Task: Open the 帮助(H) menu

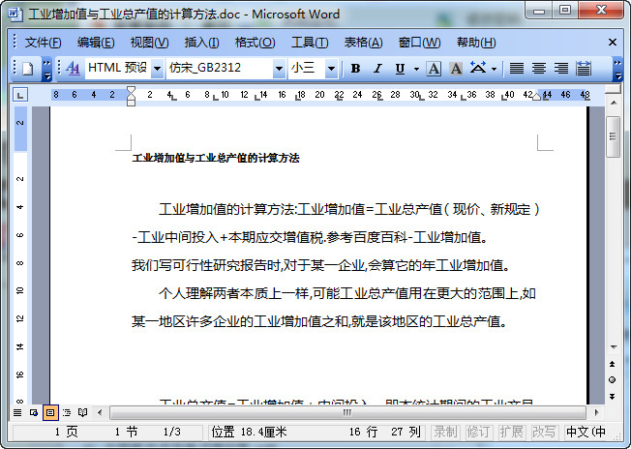Action: [476, 43]
